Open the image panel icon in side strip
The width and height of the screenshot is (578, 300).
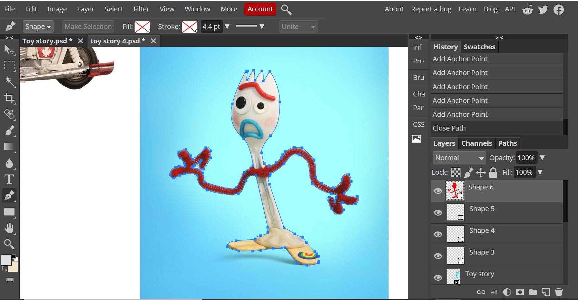pyautogui.click(x=417, y=139)
